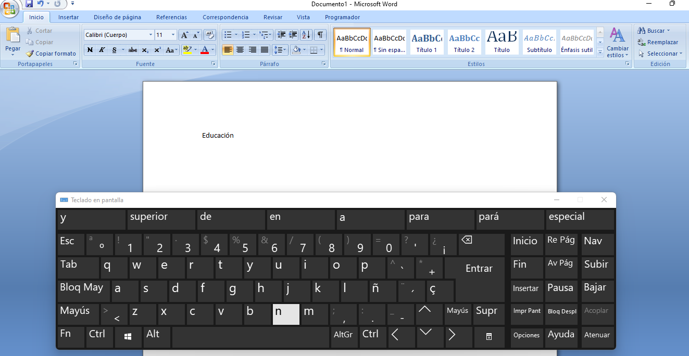Image resolution: width=689 pixels, height=356 pixels.
Task: Toggle Bloq Despl on the on-screen keyboard
Action: 562,314
